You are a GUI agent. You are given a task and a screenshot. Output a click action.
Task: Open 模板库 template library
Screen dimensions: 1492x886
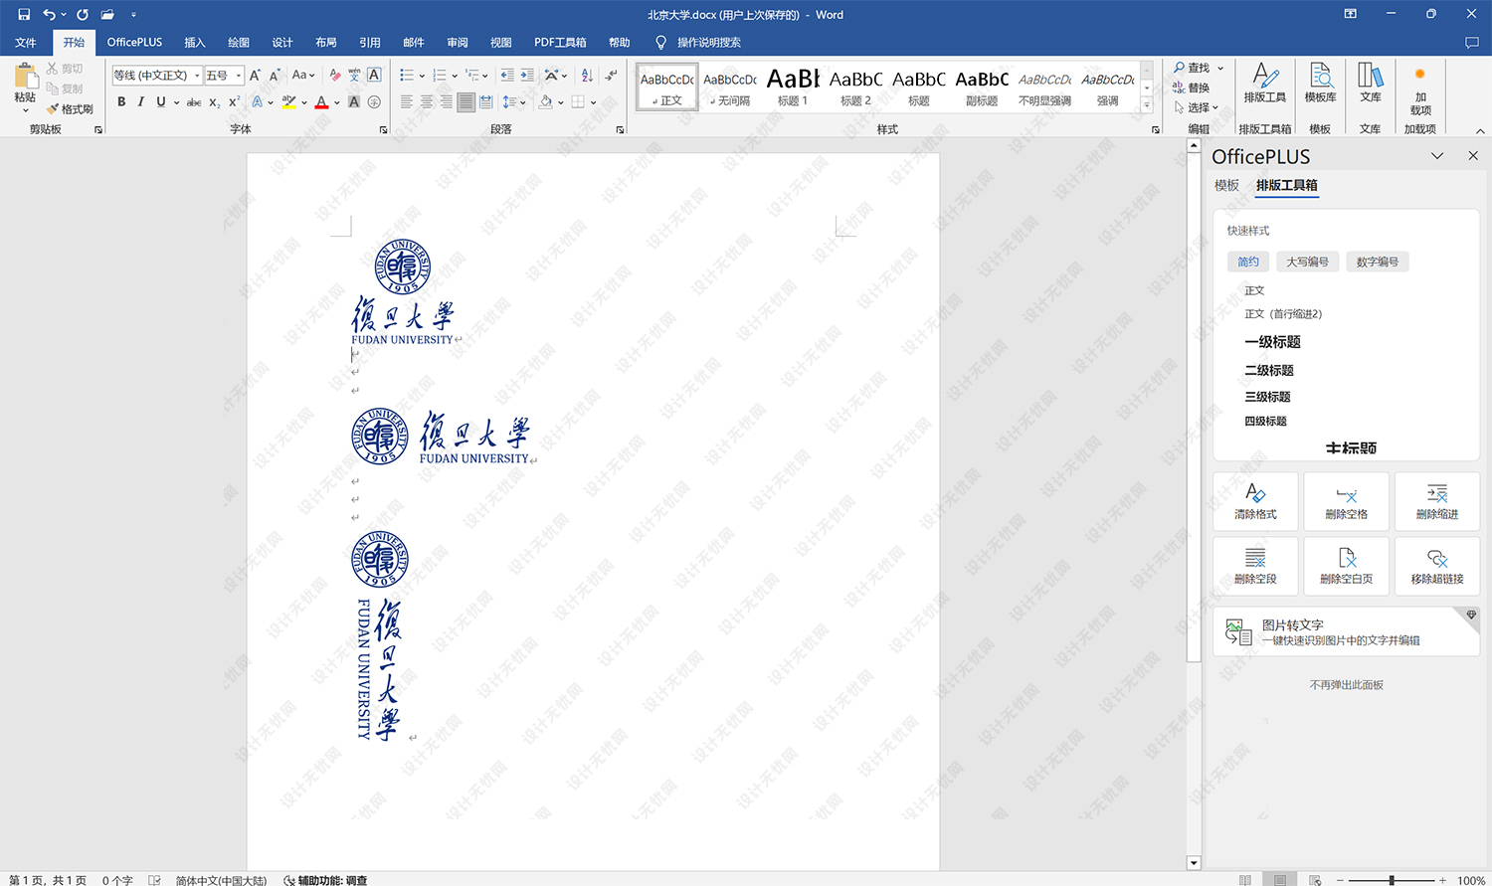pyautogui.click(x=1320, y=83)
